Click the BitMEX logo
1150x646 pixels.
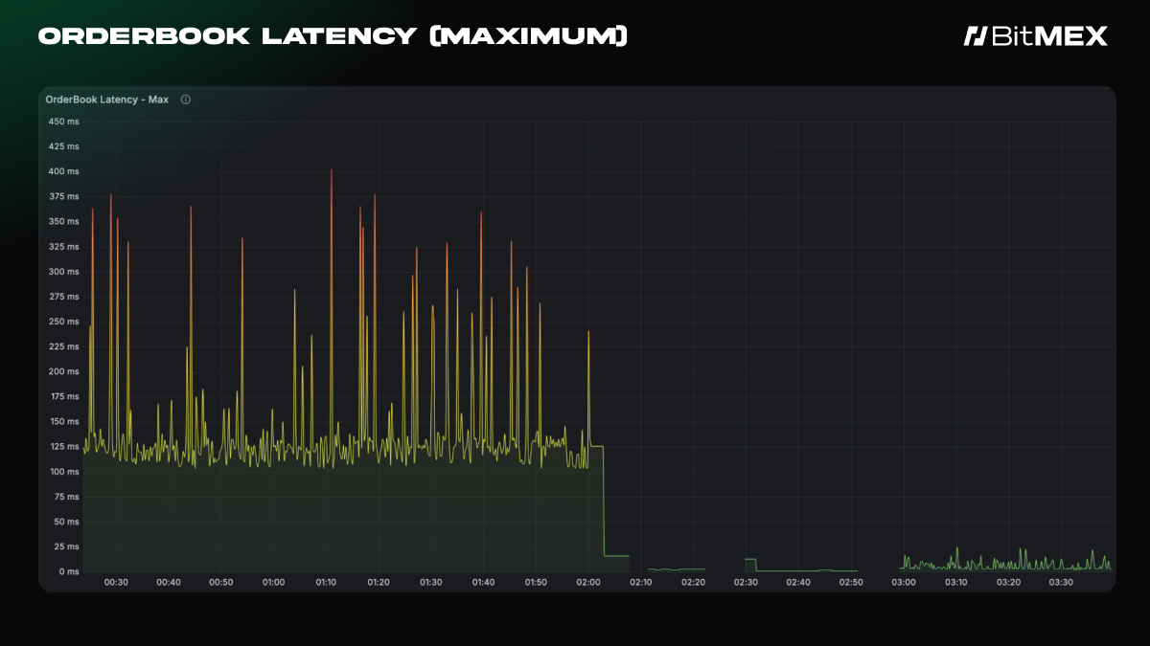pos(1035,36)
